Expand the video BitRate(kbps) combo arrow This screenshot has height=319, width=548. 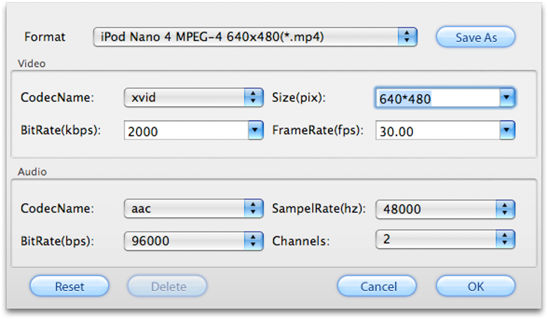(x=255, y=131)
